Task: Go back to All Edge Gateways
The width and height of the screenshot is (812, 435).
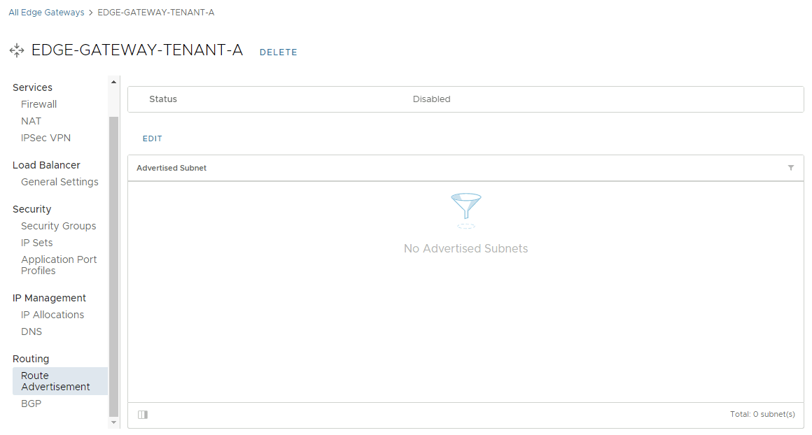Action: [x=46, y=13]
